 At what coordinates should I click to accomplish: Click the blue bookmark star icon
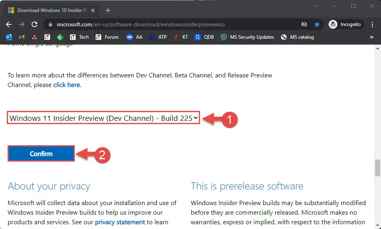[317, 24]
